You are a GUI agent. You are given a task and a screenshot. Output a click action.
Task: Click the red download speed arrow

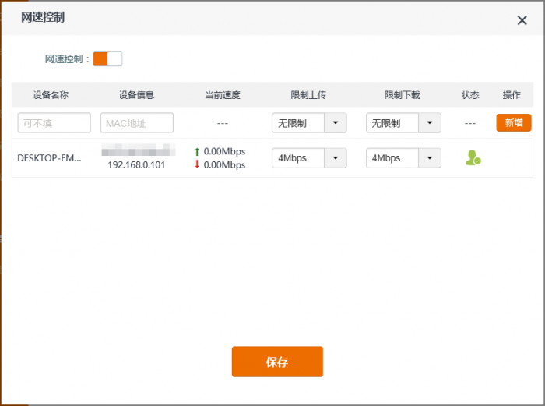click(x=197, y=165)
